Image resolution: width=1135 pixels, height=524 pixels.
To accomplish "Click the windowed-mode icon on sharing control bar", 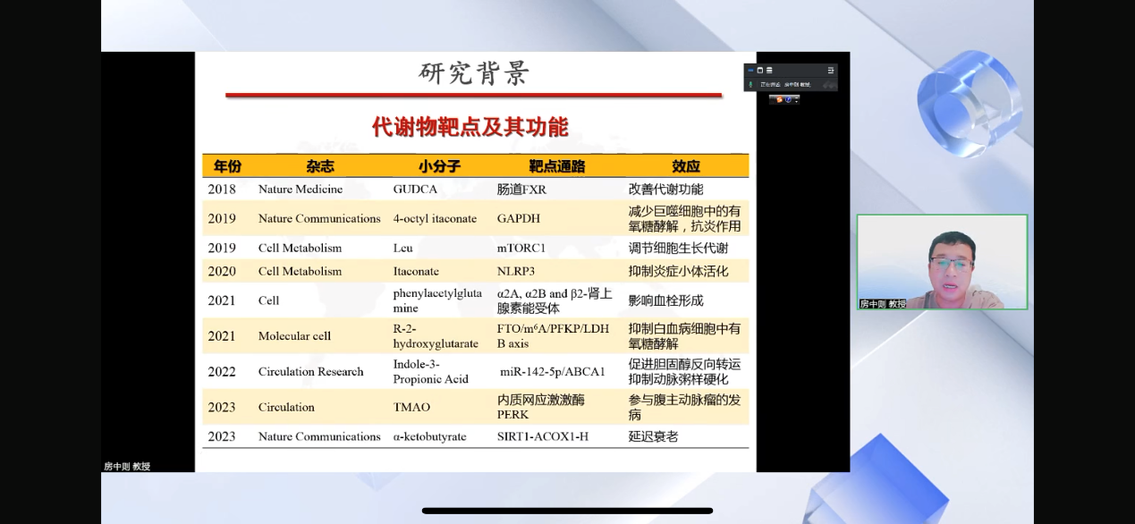I will point(760,71).
